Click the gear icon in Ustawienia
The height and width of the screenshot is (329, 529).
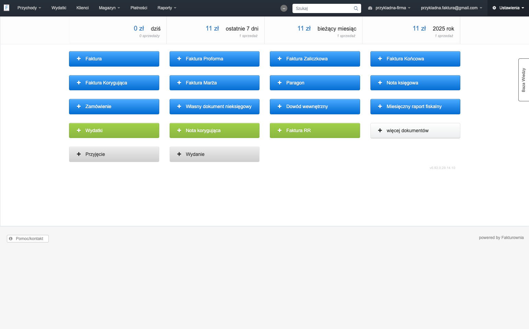click(x=494, y=8)
